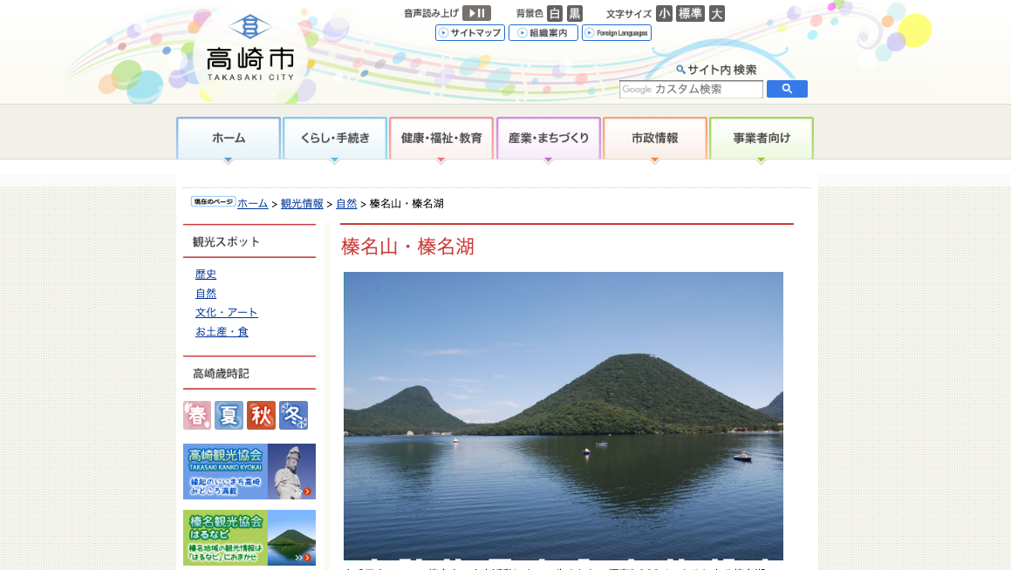Open the 榛名観光協会 はるなび banner
This screenshot has height=570, width=1011.
(x=249, y=538)
